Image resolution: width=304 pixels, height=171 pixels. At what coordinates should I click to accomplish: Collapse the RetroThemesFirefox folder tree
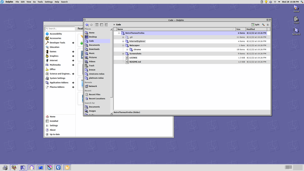pyautogui.click(x=119, y=33)
